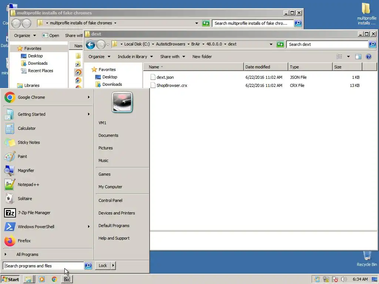
Task: Open the Recycle Bin desktop icon
Action: point(367,258)
